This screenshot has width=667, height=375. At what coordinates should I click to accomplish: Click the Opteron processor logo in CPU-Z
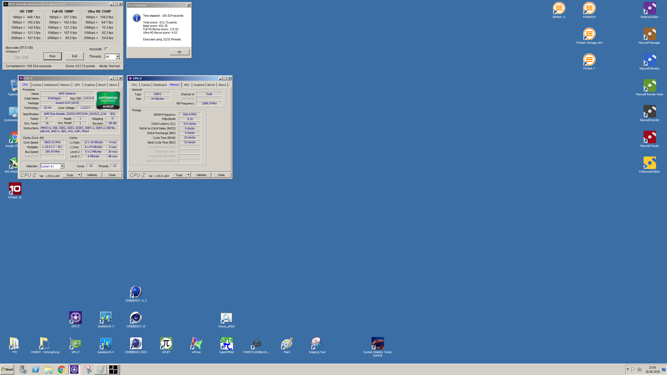point(108,100)
